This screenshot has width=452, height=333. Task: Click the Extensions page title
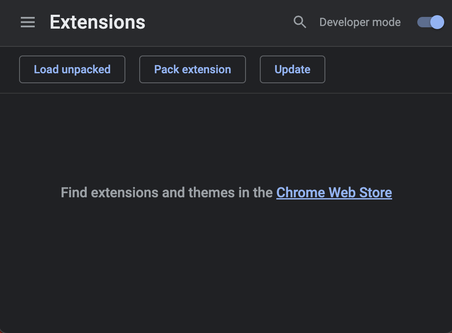(97, 22)
